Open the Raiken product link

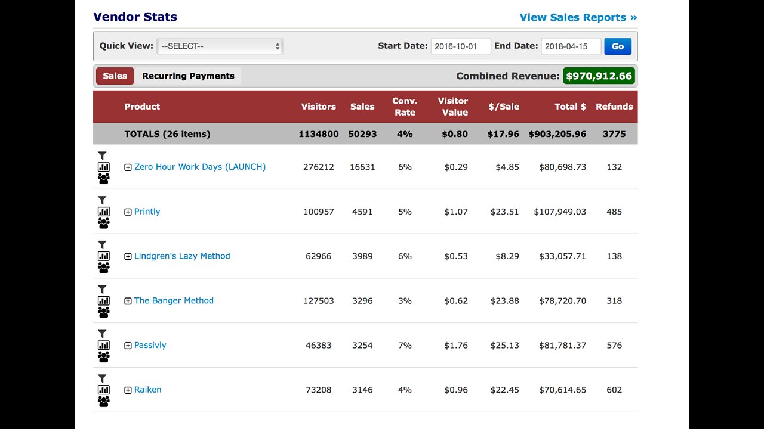point(148,390)
